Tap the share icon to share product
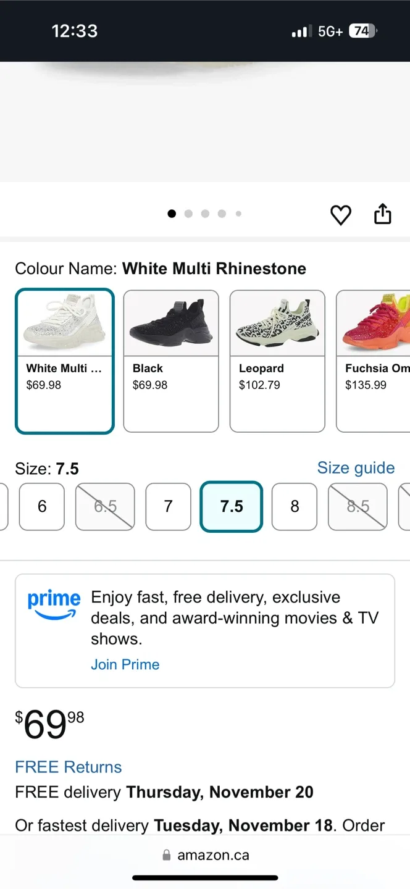 (383, 214)
